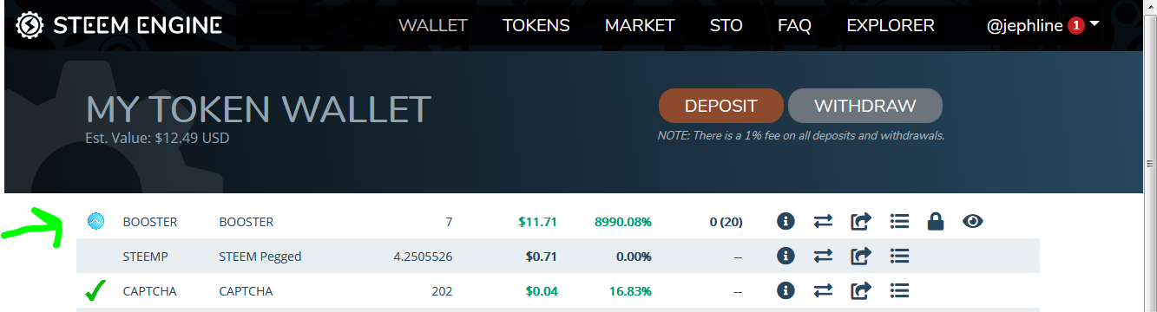The height and width of the screenshot is (312, 1157).
Task: Open the EXPLORER nav link
Action: tap(891, 26)
